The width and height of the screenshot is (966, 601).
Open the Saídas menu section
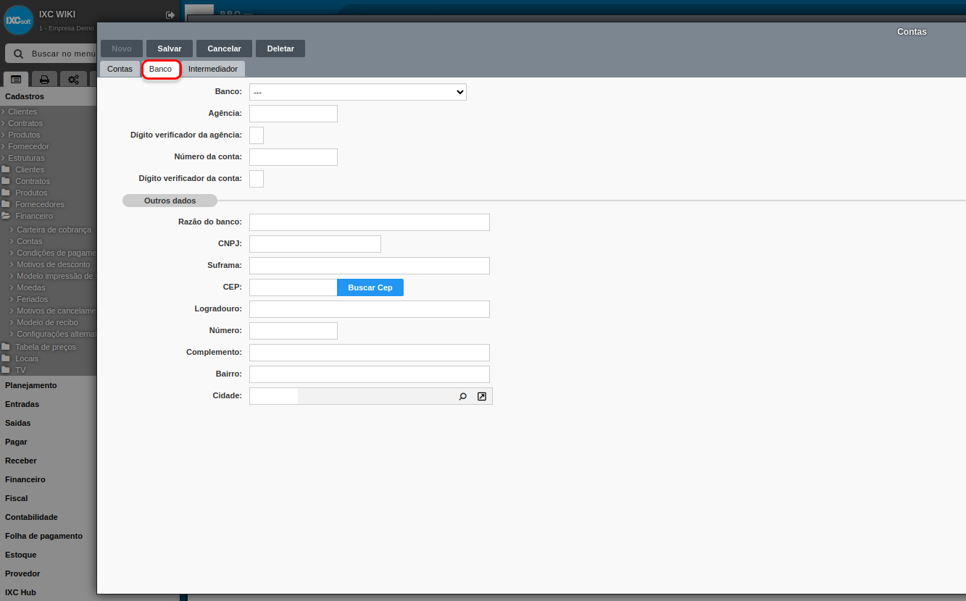pos(17,423)
